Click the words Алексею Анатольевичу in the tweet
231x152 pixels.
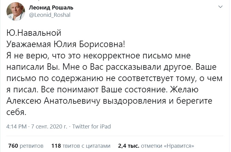tap(53, 101)
